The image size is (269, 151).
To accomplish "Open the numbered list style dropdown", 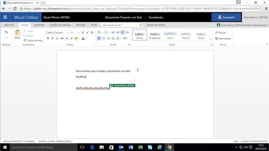I will coord(109,32).
